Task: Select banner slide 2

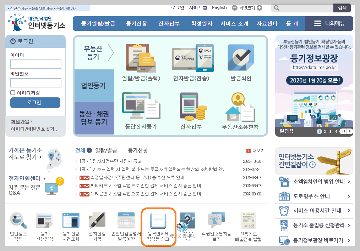Action: coord(324,131)
